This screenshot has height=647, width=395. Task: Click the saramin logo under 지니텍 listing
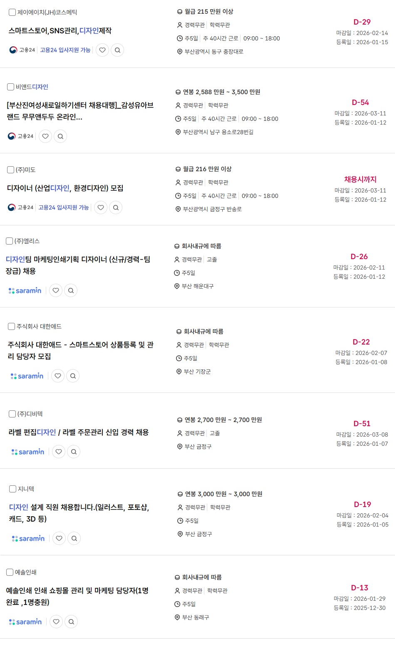tap(28, 538)
